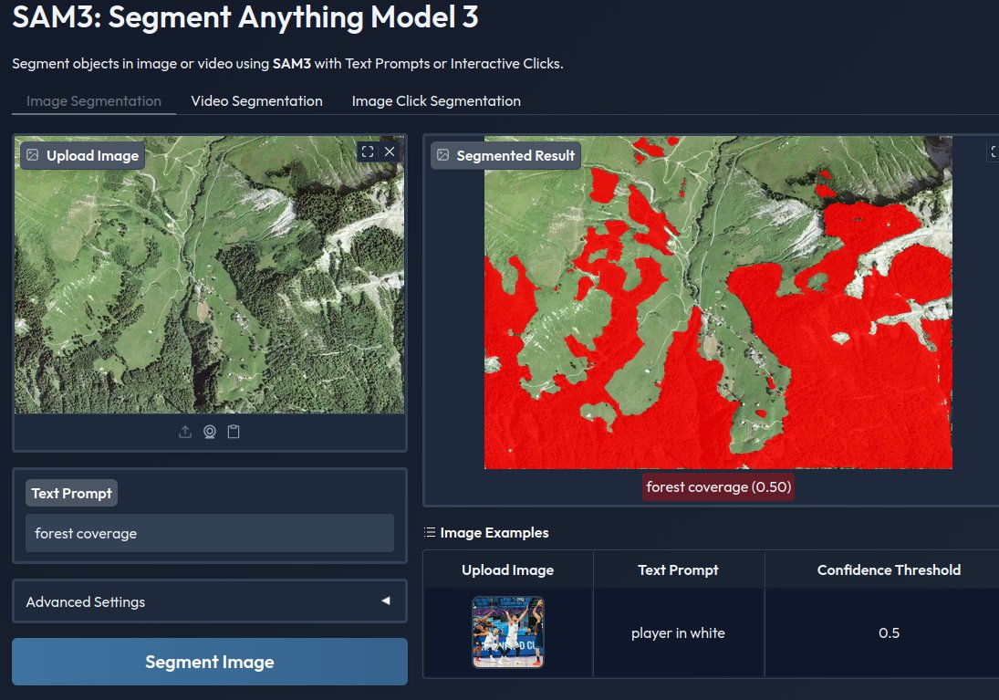Expand the Advanced Settings accordion
Screen dimensions: 999x700
pos(210,601)
